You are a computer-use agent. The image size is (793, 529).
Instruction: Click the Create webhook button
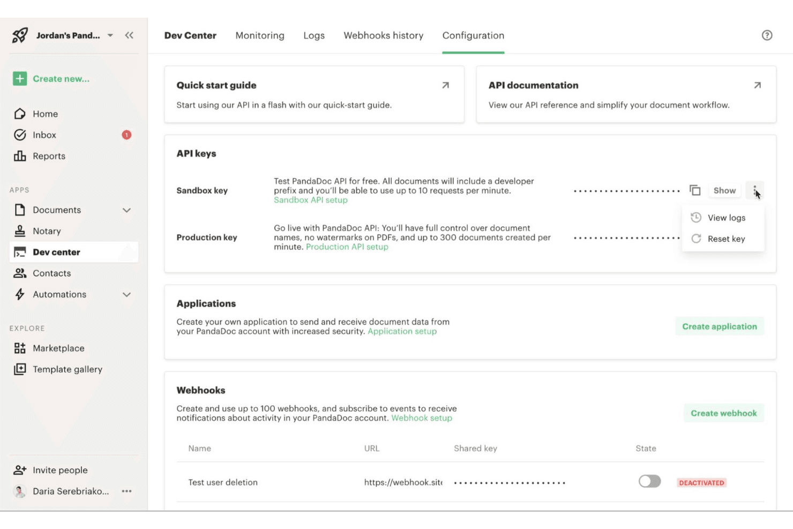coord(724,413)
